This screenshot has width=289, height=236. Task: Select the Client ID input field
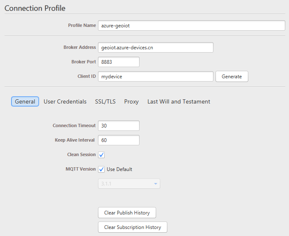[x=155, y=77]
